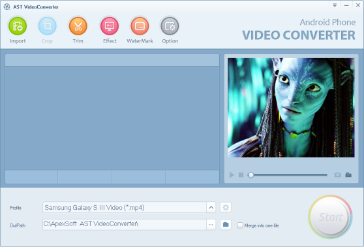364x247 pixels.
Task: Click the large Start button
Action: click(330, 217)
